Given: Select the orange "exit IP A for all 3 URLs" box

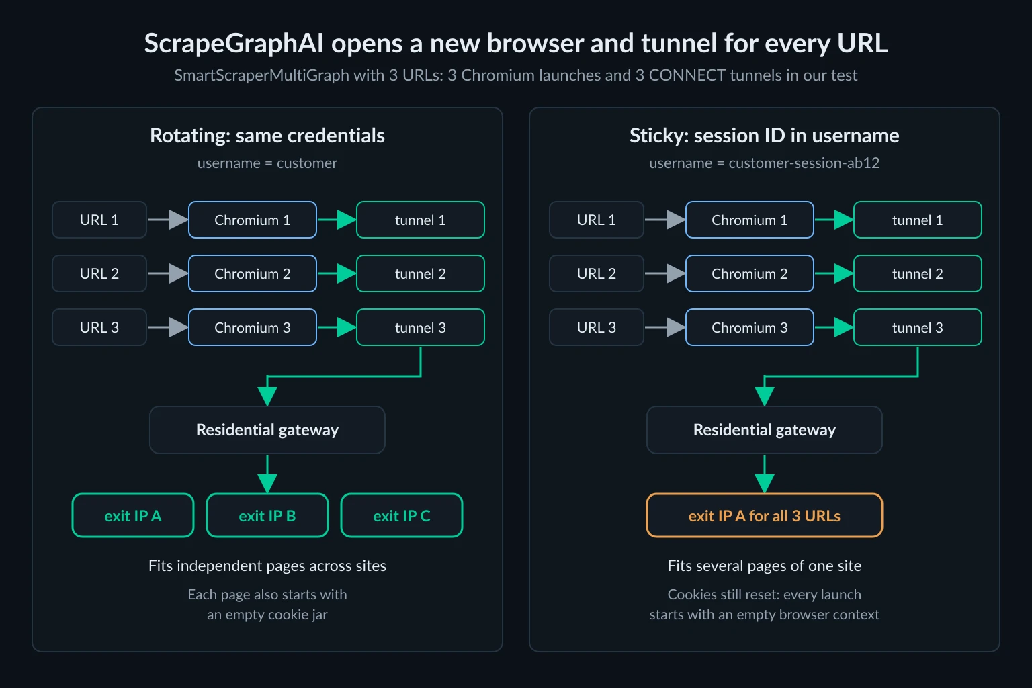Looking at the screenshot, I should click(x=765, y=515).
